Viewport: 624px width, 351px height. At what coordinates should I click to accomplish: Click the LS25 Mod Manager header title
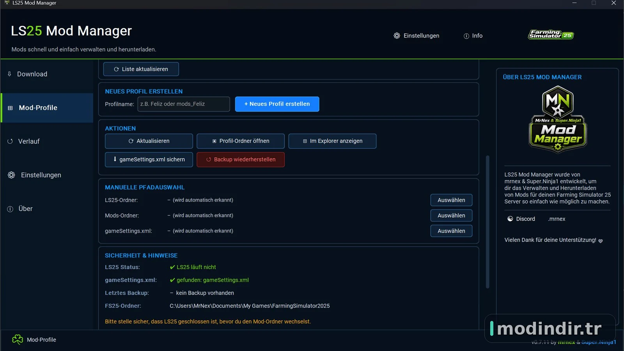pos(71,31)
